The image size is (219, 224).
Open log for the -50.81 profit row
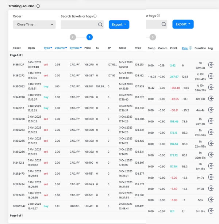211,110
